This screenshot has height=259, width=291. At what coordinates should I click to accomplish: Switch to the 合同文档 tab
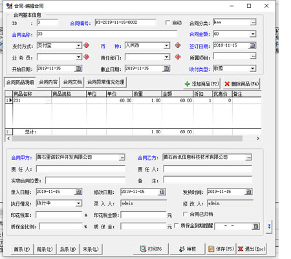72,82
